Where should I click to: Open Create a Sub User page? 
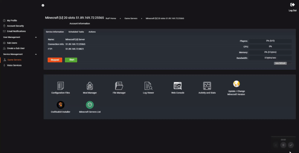point(16,48)
